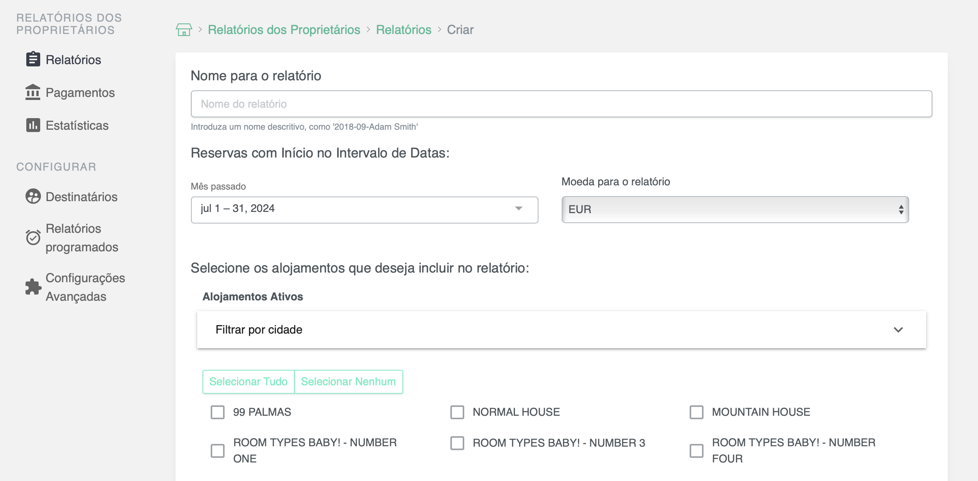Go to Relatórios dos Proprietários in the breadcrumb
The height and width of the screenshot is (481, 978).
[x=284, y=29]
